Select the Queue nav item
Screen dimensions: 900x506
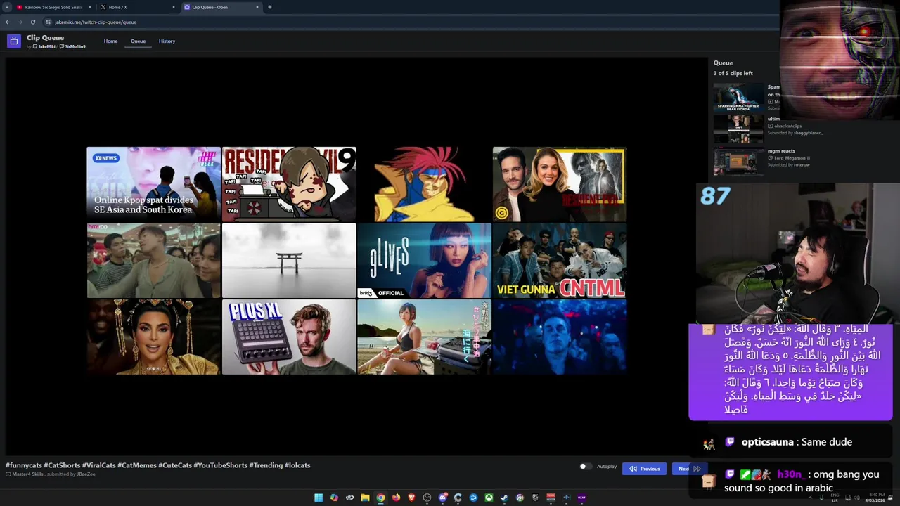pyautogui.click(x=139, y=41)
